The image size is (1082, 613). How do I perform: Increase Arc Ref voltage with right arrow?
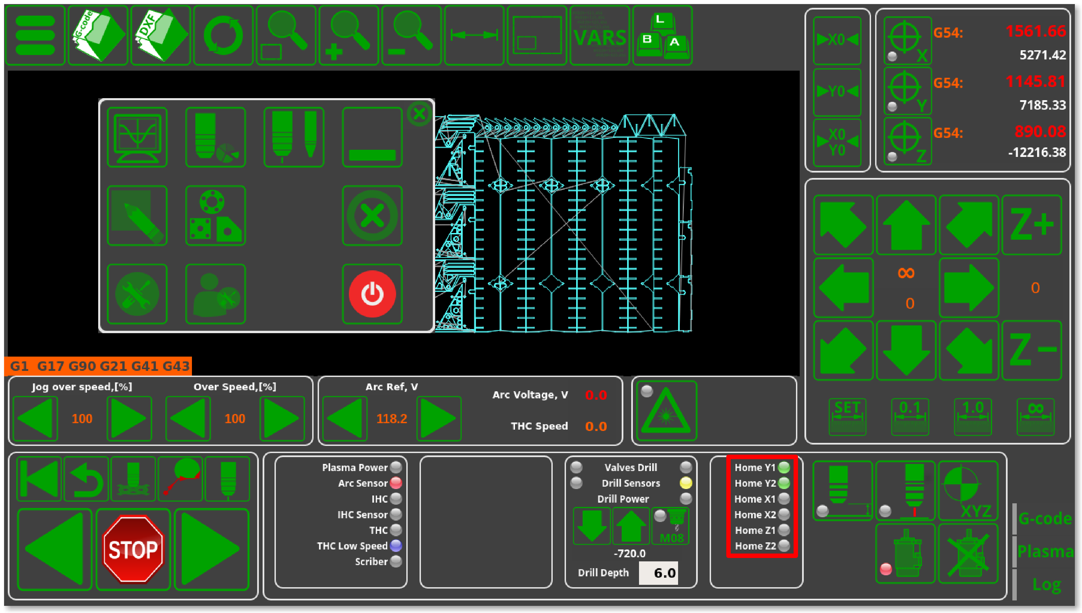(439, 418)
